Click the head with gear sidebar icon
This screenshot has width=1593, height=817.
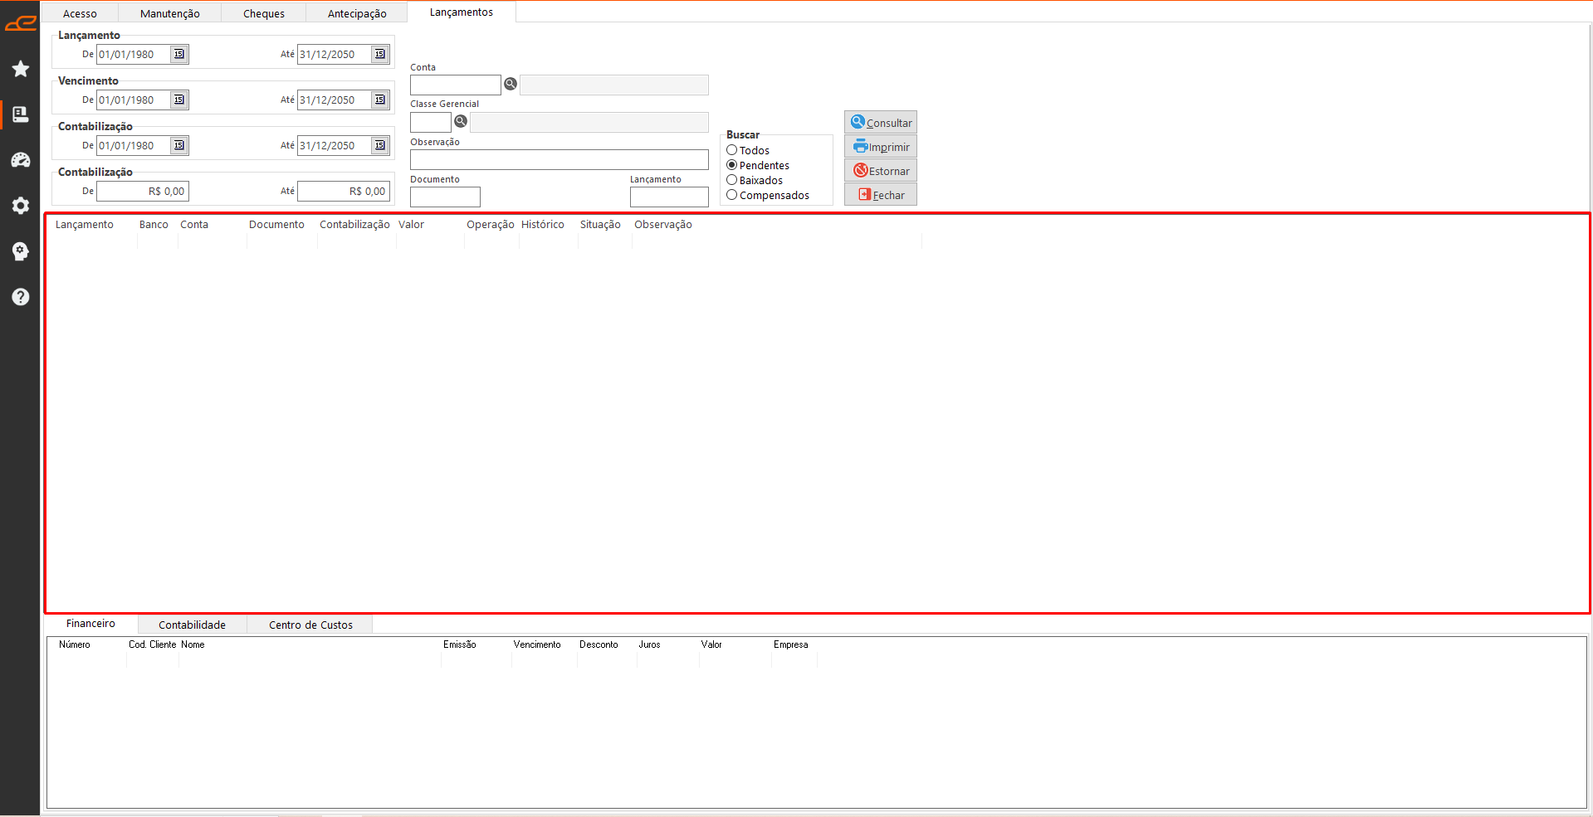[x=20, y=251]
